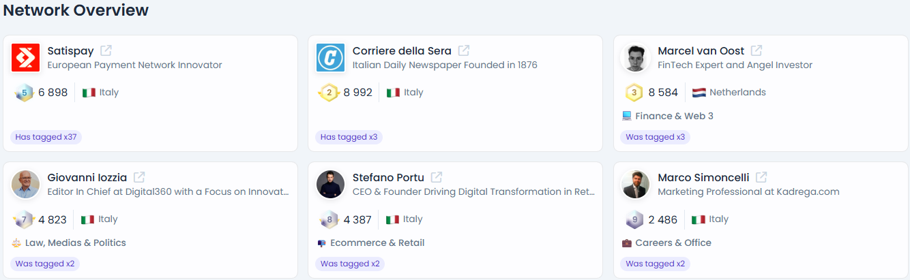Open external link icon beside Marco Simoncelli

click(x=761, y=177)
